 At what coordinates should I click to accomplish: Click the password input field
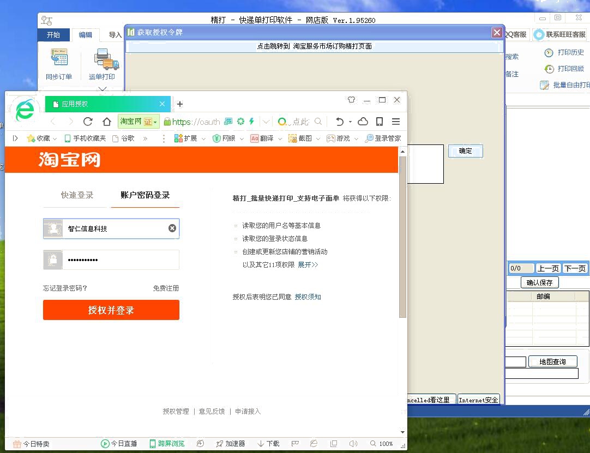coord(120,260)
